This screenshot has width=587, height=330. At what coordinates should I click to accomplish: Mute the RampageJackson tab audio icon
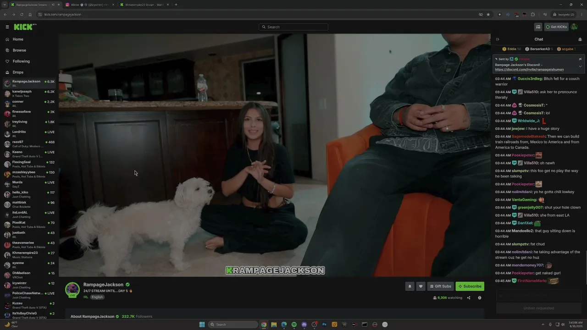(53, 5)
